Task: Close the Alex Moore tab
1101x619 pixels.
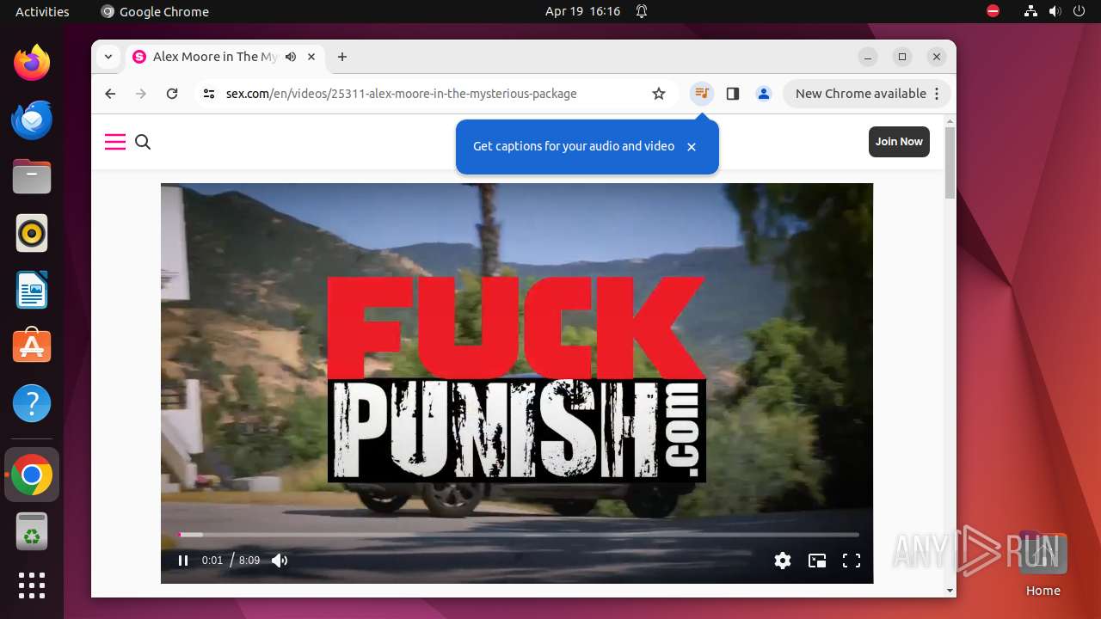Action: coord(311,57)
